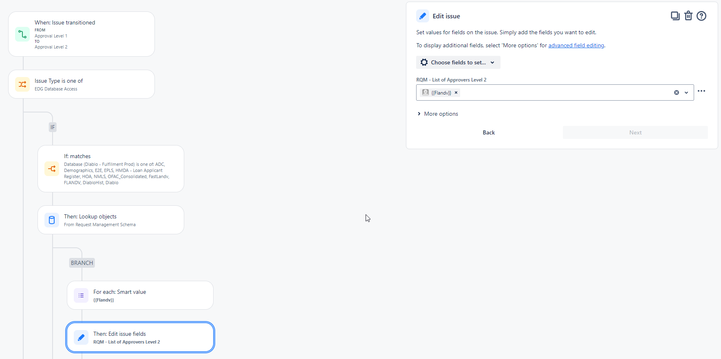Click the shuffle icon on Issue Type condition

click(22, 84)
